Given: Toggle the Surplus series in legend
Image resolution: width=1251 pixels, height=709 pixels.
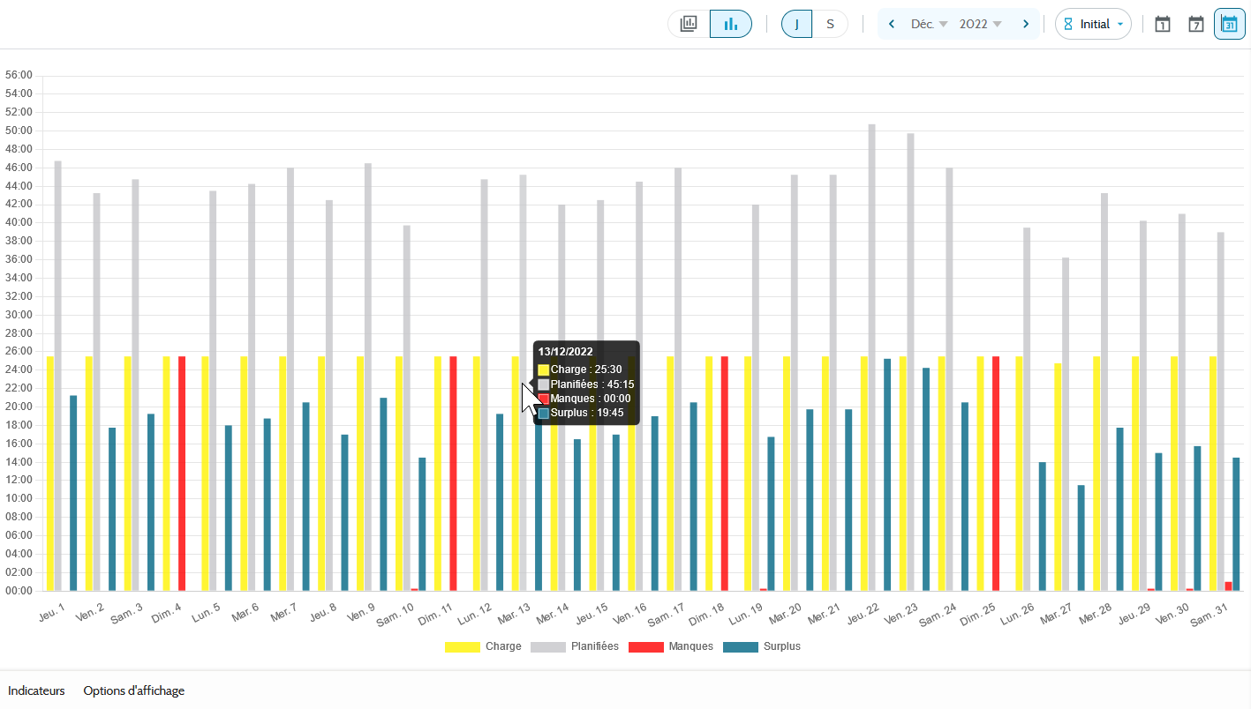Looking at the screenshot, I should (761, 646).
